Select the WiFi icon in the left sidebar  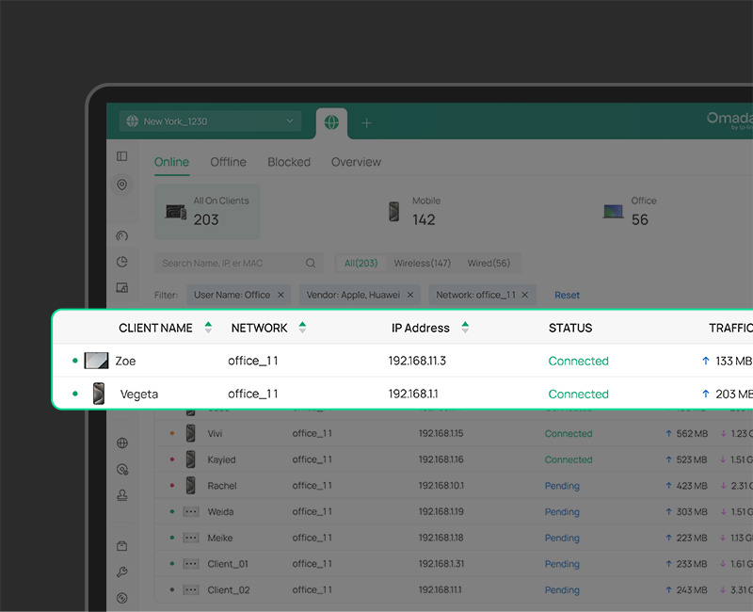[x=122, y=235]
